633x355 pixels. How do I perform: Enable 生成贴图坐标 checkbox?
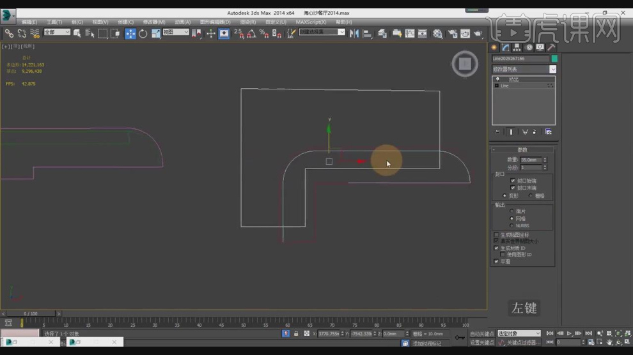tap(496, 234)
